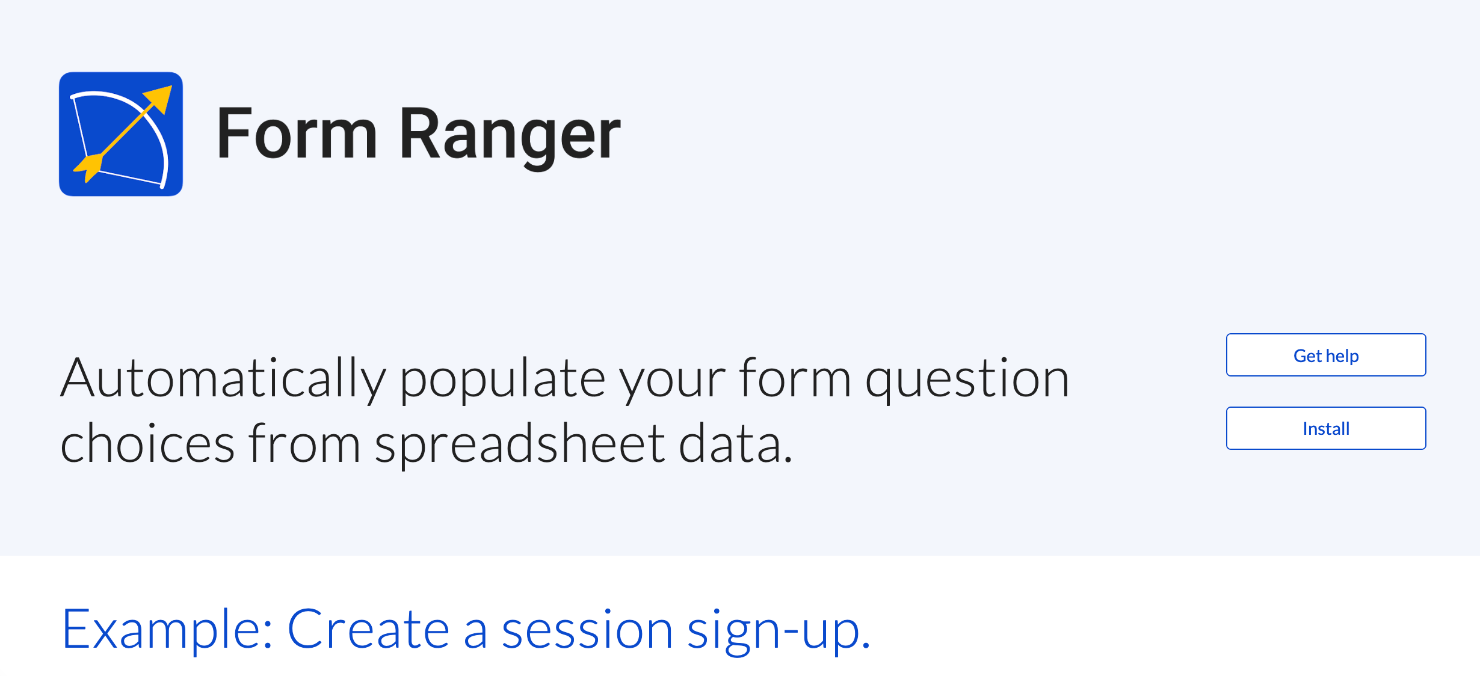This screenshot has width=1480, height=676.
Task: Click the Form Ranger bow-and-arrow logo
Action: [x=121, y=134]
